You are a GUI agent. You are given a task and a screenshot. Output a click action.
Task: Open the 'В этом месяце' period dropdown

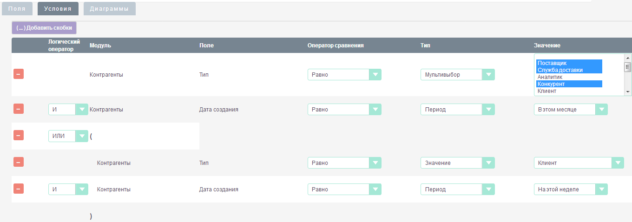click(571, 110)
